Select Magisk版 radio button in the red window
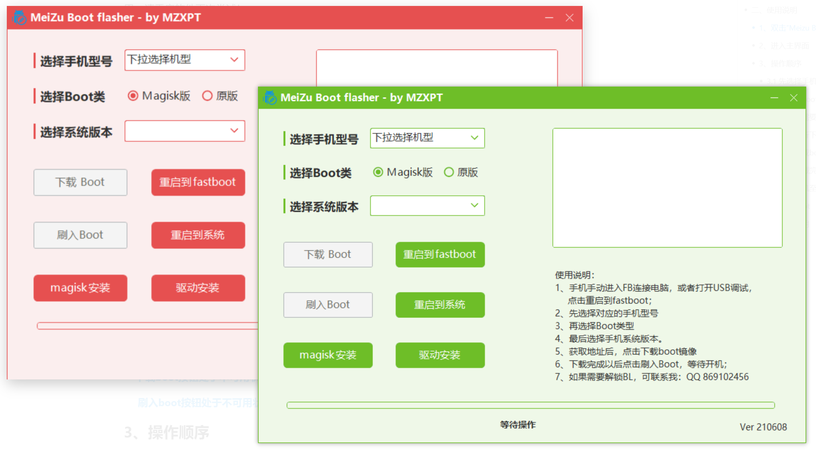The width and height of the screenshot is (816, 455). [159, 96]
